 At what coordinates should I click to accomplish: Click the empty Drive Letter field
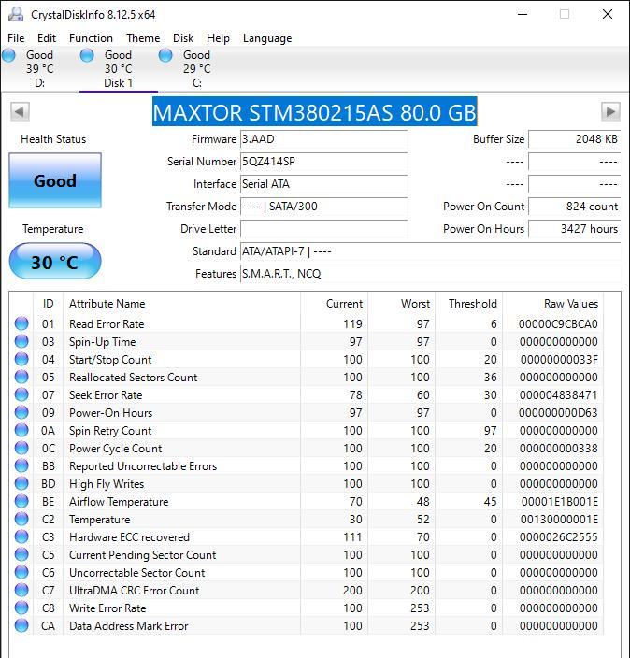pyautogui.click(x=323, y=229)
